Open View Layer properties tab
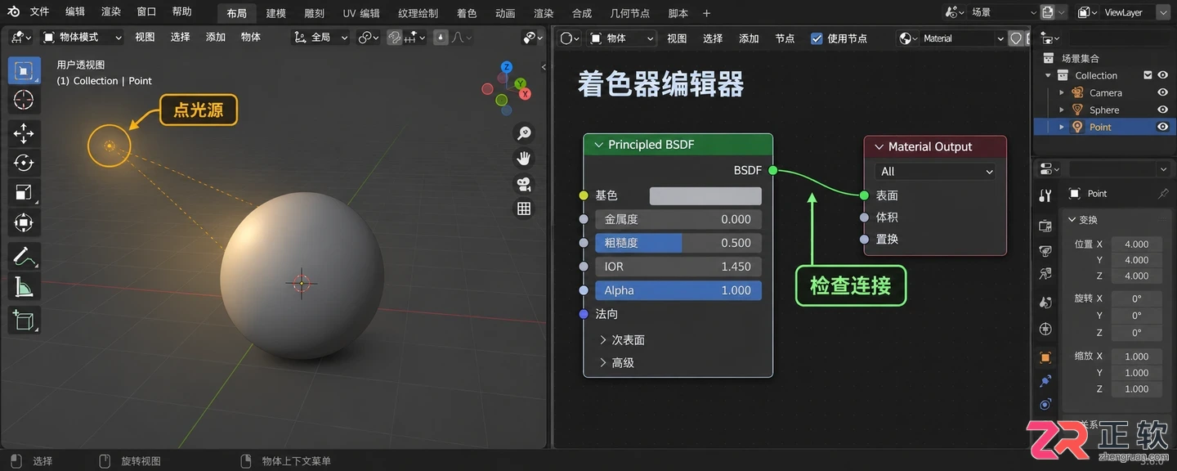 coord(1045,274)
